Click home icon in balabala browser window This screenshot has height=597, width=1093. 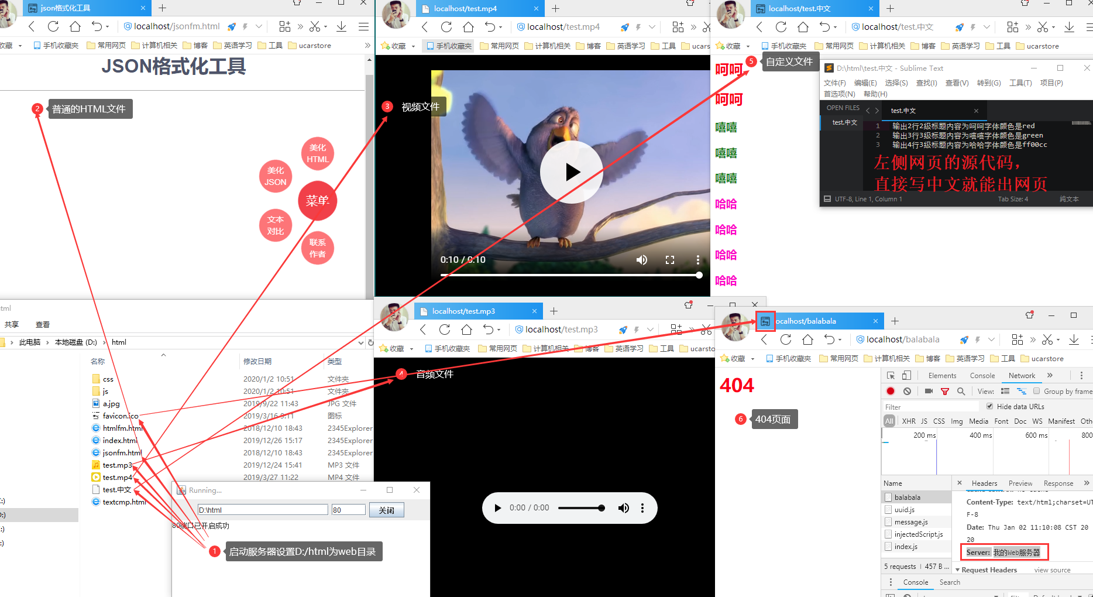point(807,339)
